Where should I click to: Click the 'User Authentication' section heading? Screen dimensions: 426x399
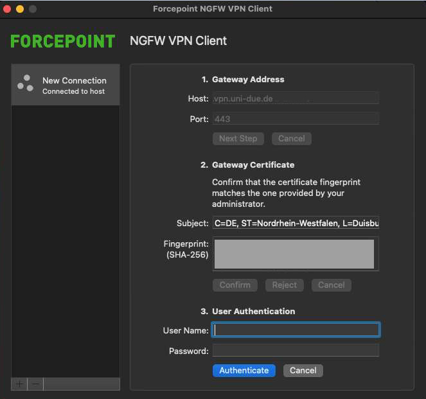point(254,311)
